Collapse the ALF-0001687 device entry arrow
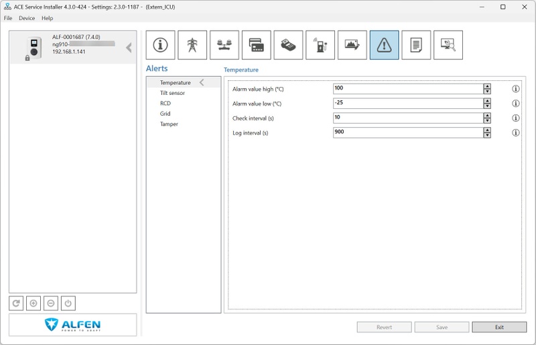This screenshot has width=536, height=345. (x=129, y=47)
